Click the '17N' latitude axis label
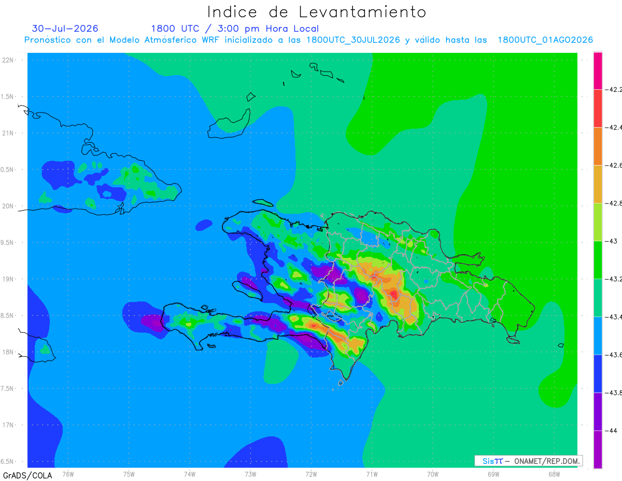Viewport: 622px width, 481px height. (8, 425)
